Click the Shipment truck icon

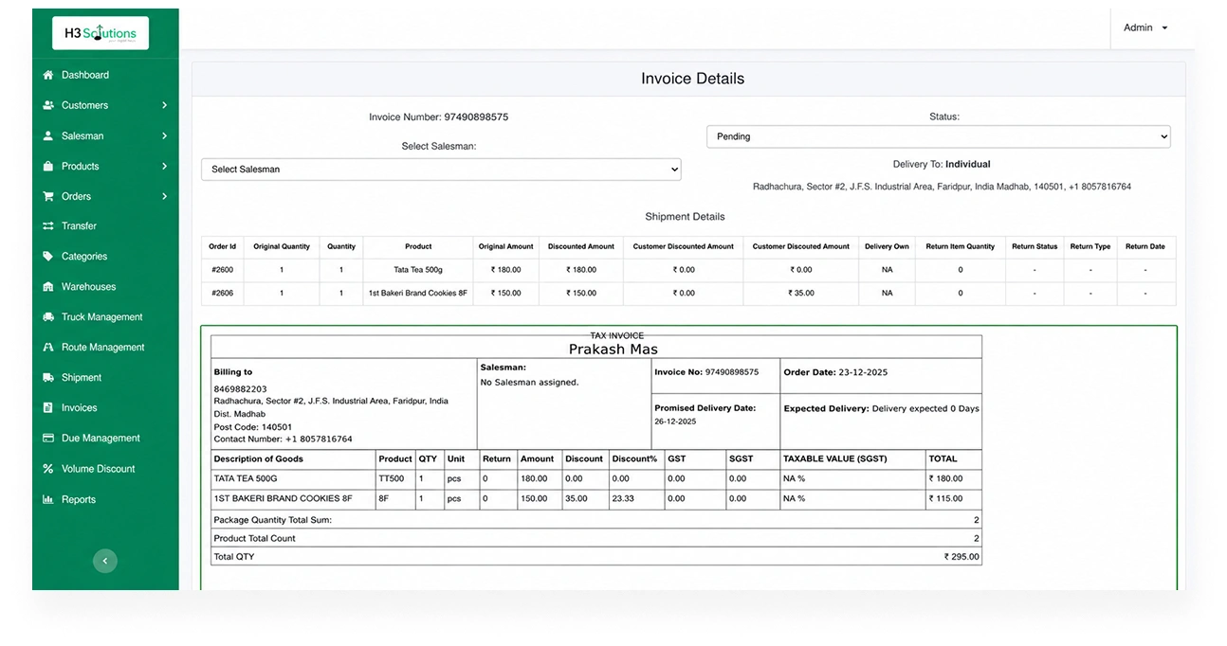(x=48, y=378)
